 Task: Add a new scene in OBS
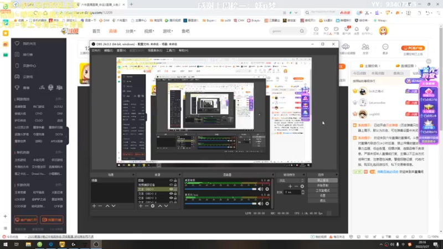(94, 206)
